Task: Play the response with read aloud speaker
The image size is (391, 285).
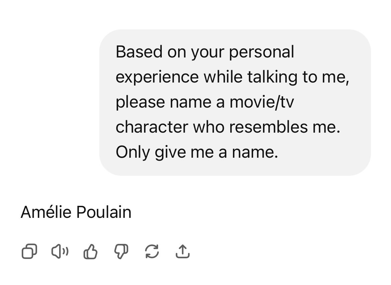Action: [x=60, y=251]
